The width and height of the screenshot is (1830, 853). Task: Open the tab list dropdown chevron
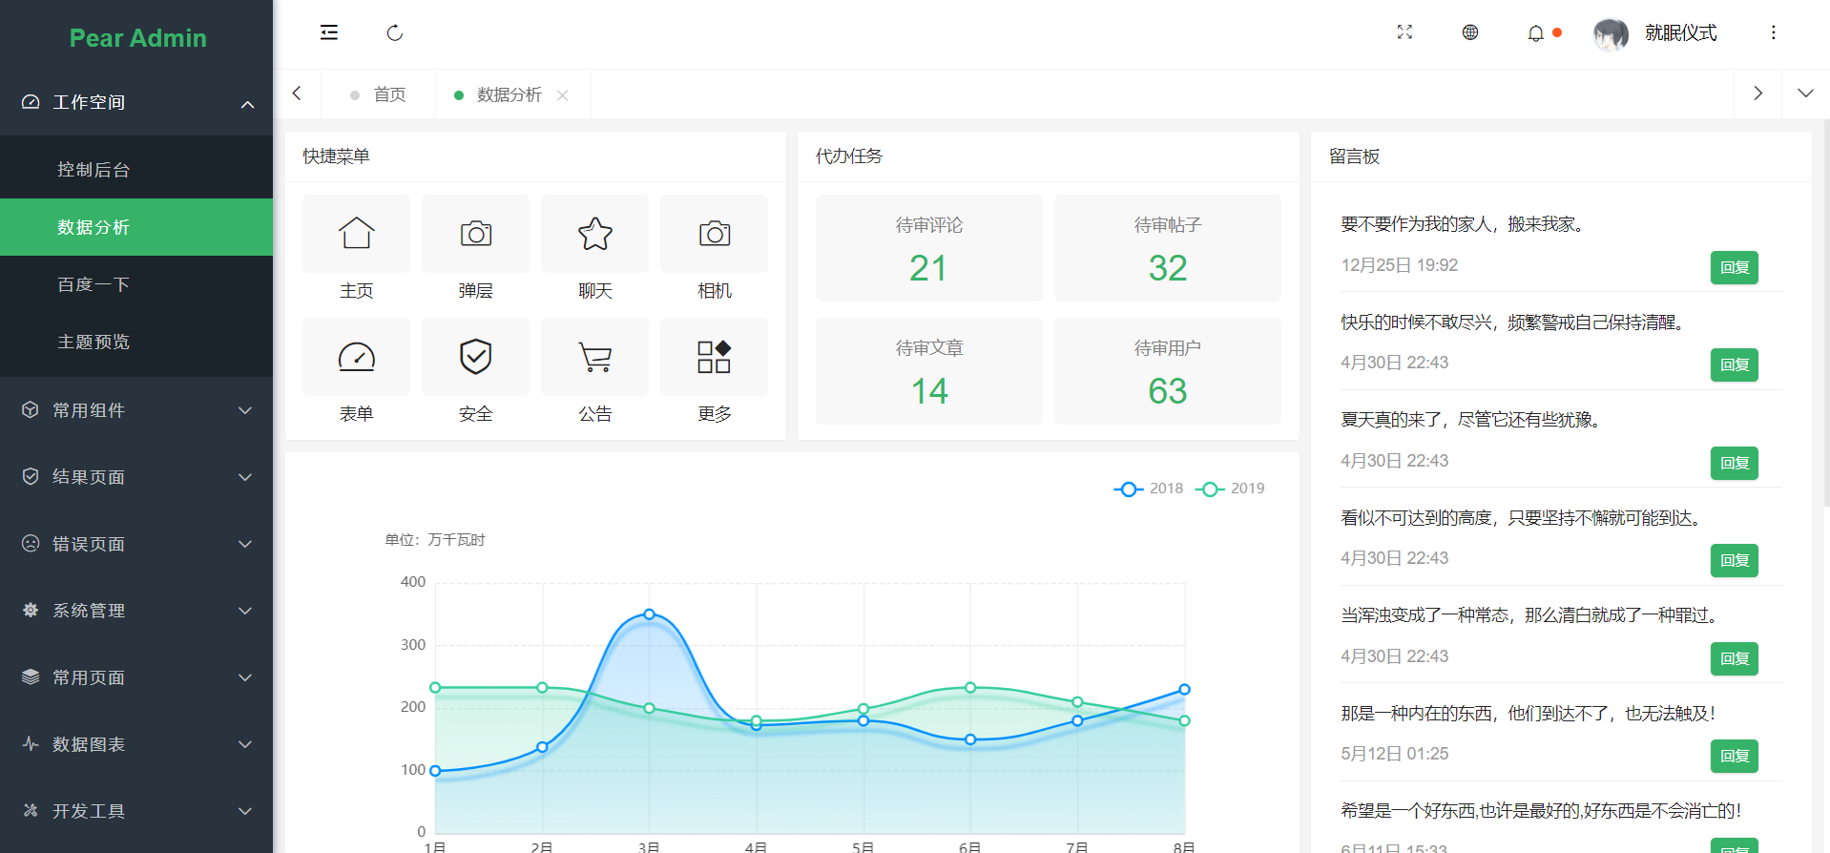pyautogui.click(x=1805, y=94)
